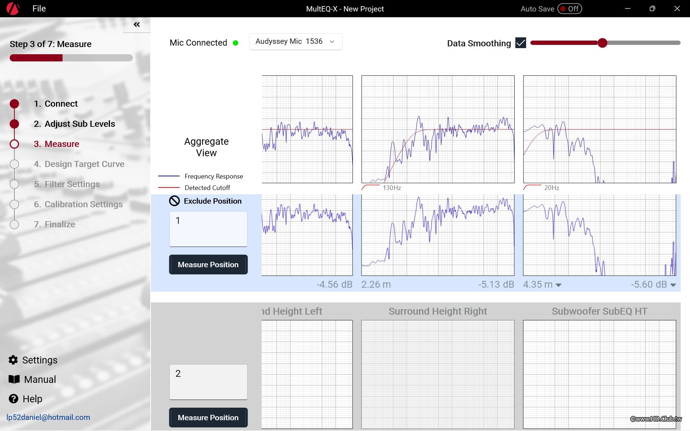Viewport: 690px width, 431px height.
Task: Click the lp52daniel@hotmail.com account link
Action: point(48,417)
